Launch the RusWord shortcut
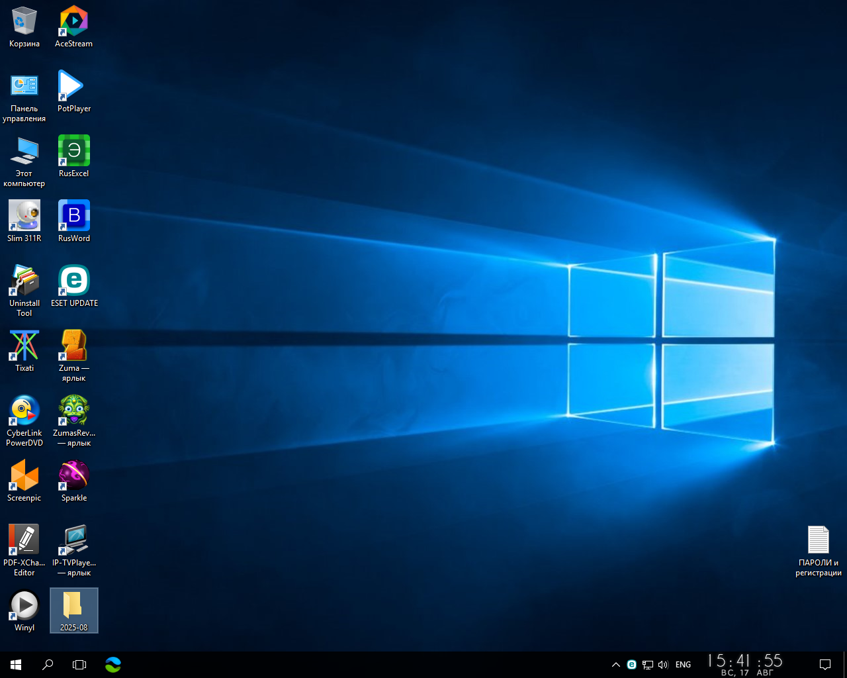This screenshot has width=847, height=678. tap(74, 222)
